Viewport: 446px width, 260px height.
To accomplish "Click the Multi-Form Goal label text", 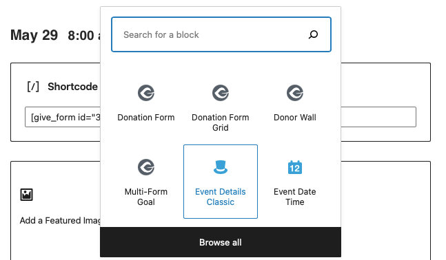I will click(x=146, y=197).
